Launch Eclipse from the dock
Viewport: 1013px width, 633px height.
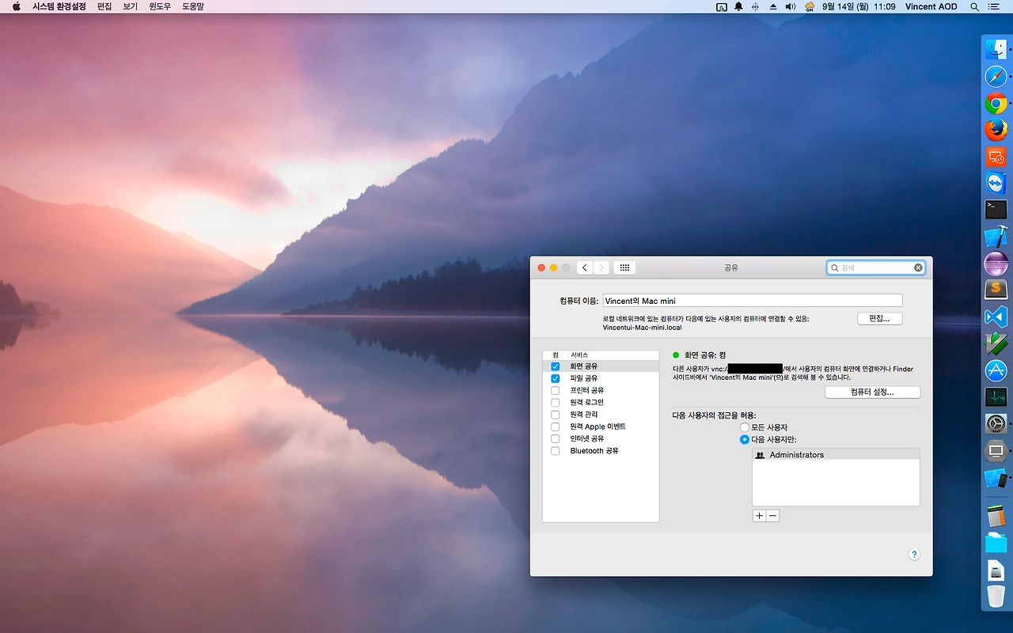point(995,263)
